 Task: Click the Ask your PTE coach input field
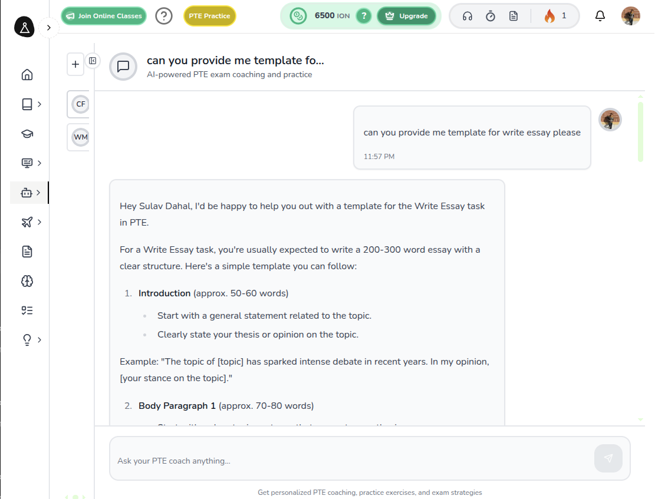click(351, 461)
